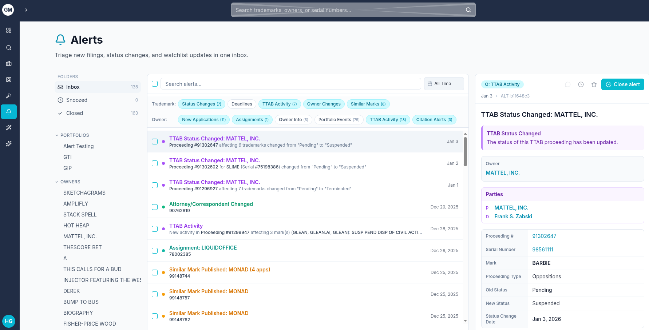This screenshot has width=649, height=330.
Task: Select the GIP portfolio
Action: tap(67, 168)
